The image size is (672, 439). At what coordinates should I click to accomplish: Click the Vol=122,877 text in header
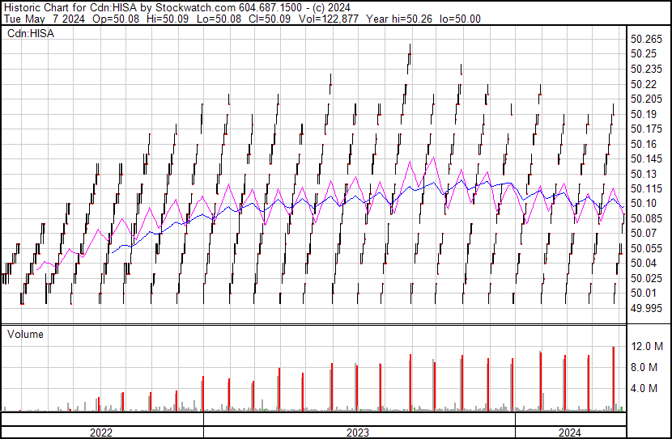(328, 19)
